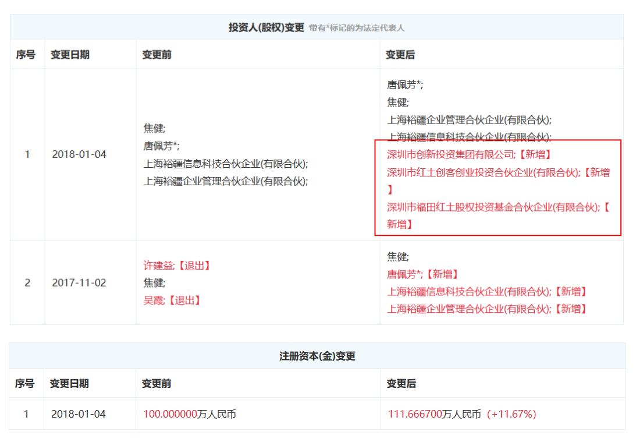Screen dimensions: 636x445
Task: Click the 带有*标记的为法定代表人 note
Action: [x=357, y=28]
